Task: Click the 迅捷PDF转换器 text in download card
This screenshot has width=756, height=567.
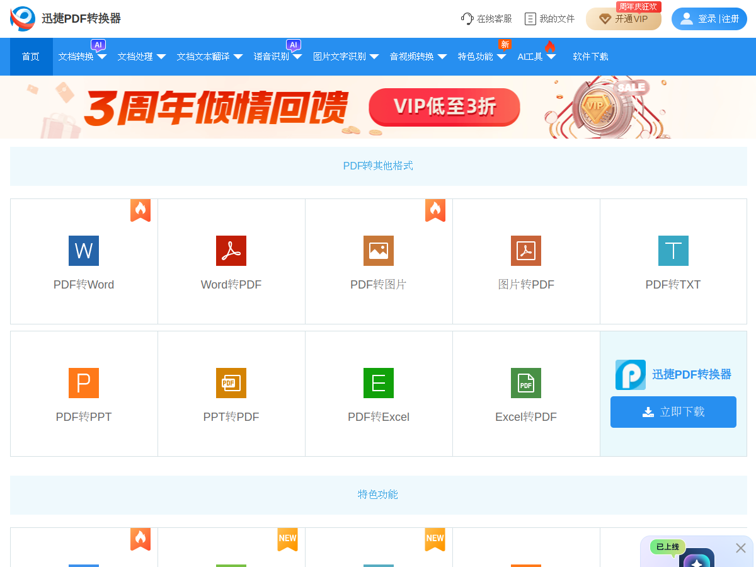Action: pyautogui.click(x=692, y=375)
